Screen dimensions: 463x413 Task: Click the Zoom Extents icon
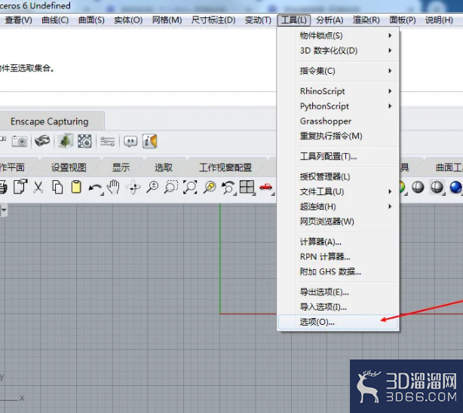[190, 187]
